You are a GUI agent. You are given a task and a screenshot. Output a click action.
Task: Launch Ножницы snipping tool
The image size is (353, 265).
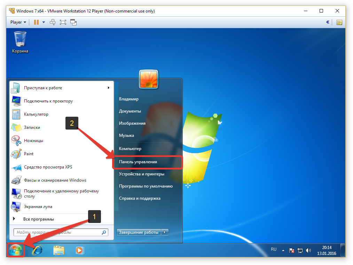[62, 141]
